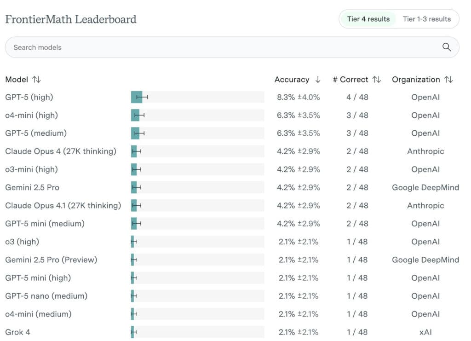Select Claude Opus 4 (27K thinking) row name
Screen dimensions: 471x341
pyautogui.click(x=61, y=151)
